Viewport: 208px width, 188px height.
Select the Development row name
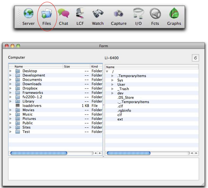[x=34, y=75]
